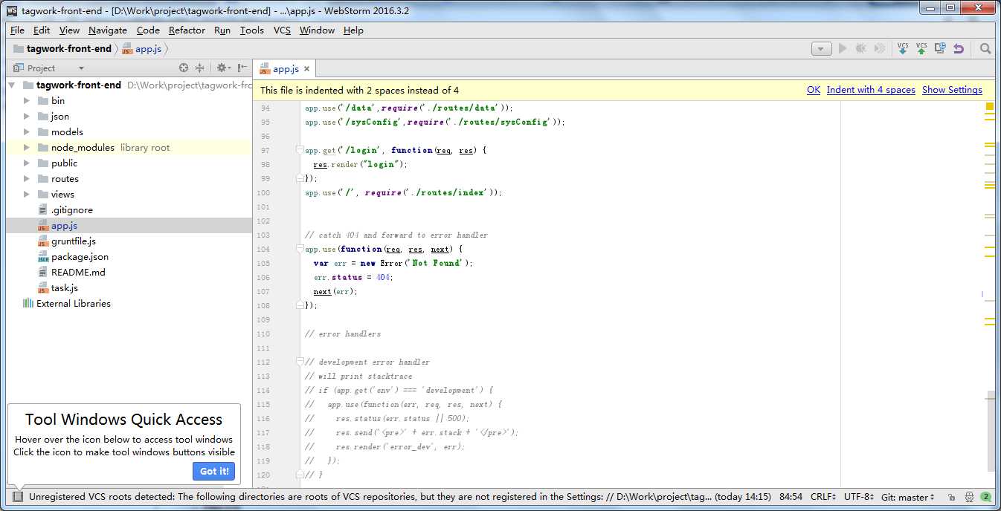This screenshot has width=1001, height=511.
Task: Expand the public folder
Action: click(27, 163)
